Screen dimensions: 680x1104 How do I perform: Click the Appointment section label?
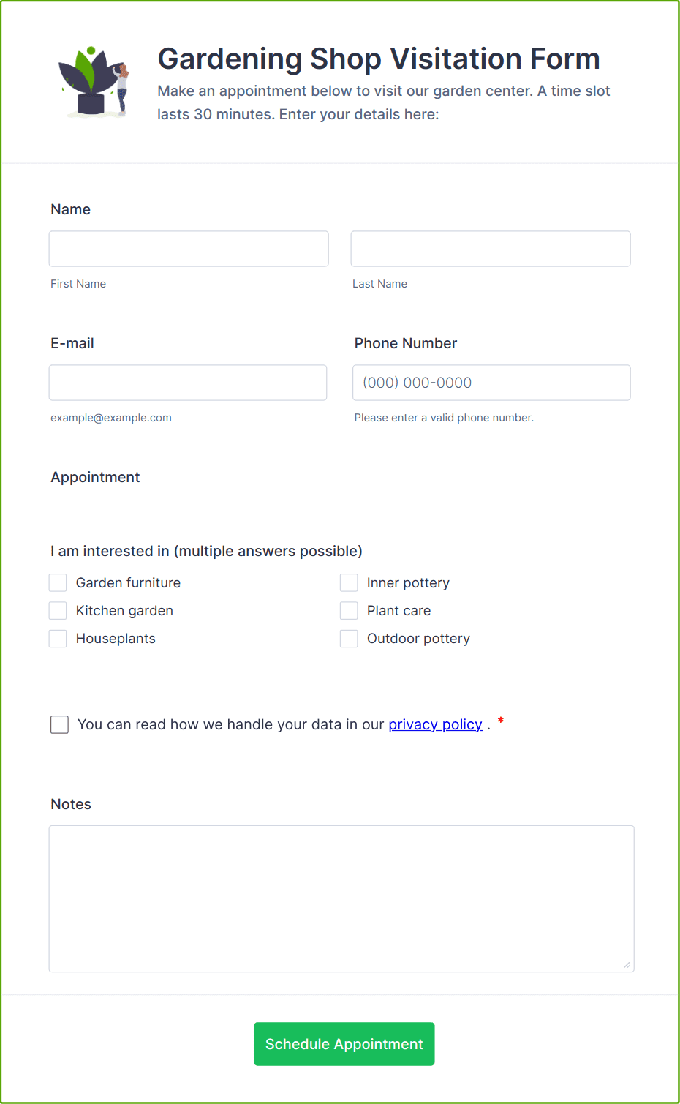(x=95, y=477)
